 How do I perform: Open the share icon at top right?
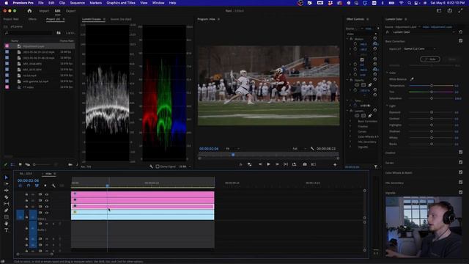(x=449, y=11)
